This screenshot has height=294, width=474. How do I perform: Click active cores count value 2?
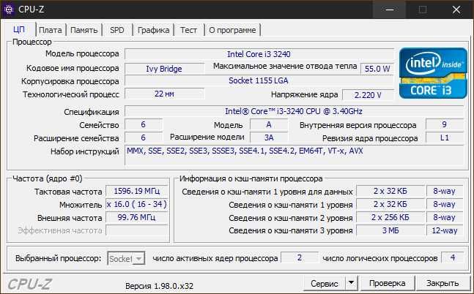pyautogui.click(x=300, y=257)
